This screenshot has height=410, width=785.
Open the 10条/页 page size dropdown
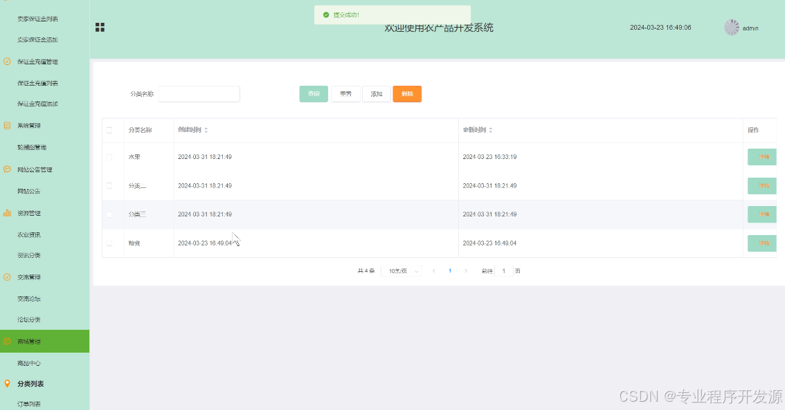[401, 271]
